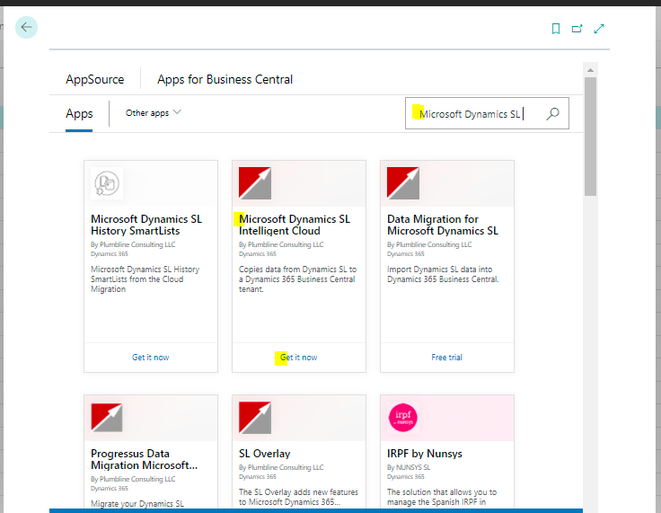Click 'Import Dynamics SL data into' description
The height and width of the screenshot is (513, 661).
(443, 274)
